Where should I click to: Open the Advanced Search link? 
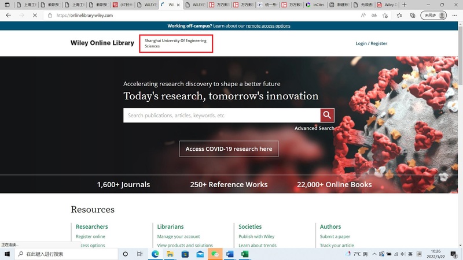click(314, 128)
